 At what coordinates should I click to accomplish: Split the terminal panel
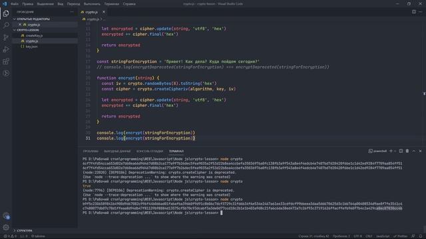pyautogui.click(x=401, y=151)
